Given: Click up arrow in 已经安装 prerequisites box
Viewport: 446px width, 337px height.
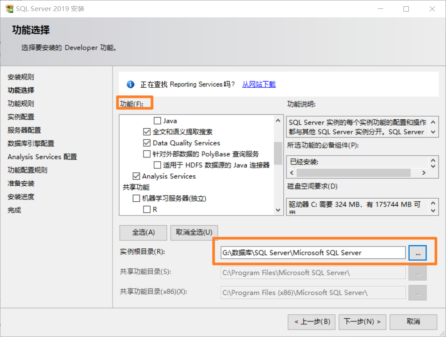Looking at the screenshot, I should tap(433, 160).
